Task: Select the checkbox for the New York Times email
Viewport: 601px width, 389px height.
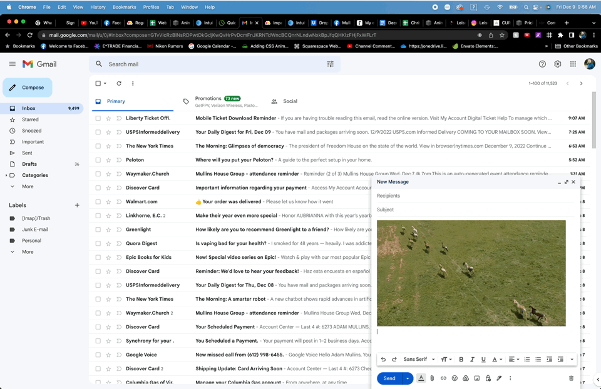Action: point(98,146)
